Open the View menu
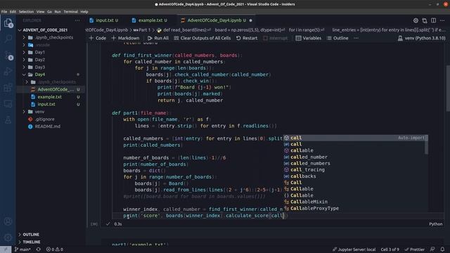The image size is (450, 253). [x=41, y=12]
